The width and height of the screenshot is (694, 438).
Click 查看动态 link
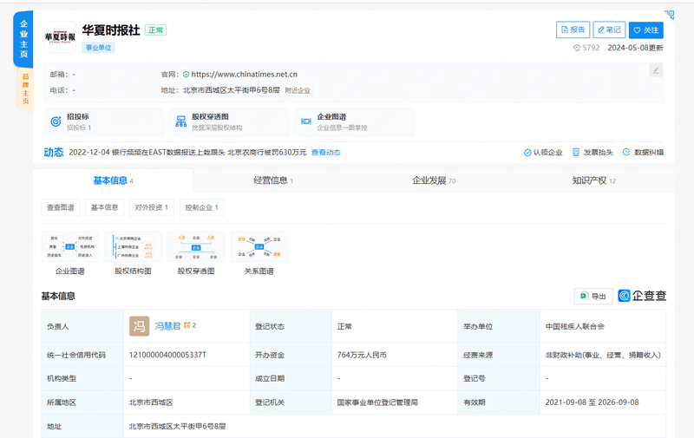click(x=326, y=152)
